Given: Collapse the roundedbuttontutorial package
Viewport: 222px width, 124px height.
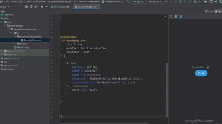Looking at the screenshot, I should pos(8,29).
